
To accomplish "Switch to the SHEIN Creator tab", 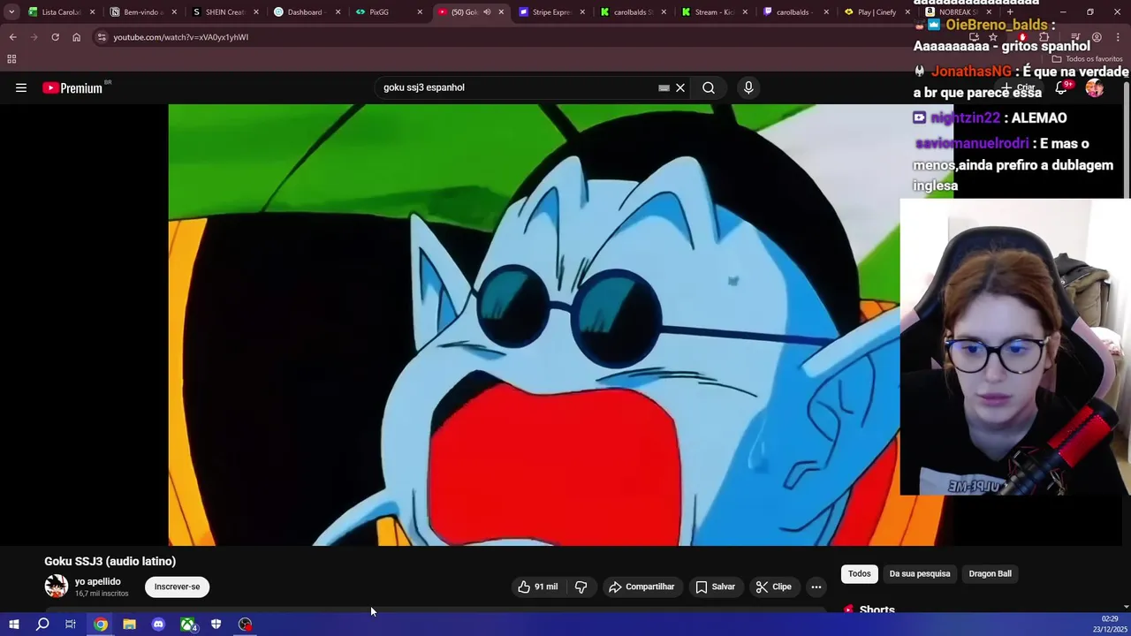I will (x=224, y=12).
